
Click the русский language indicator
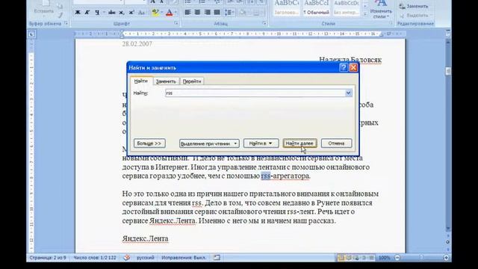click(x=145, y=258)
